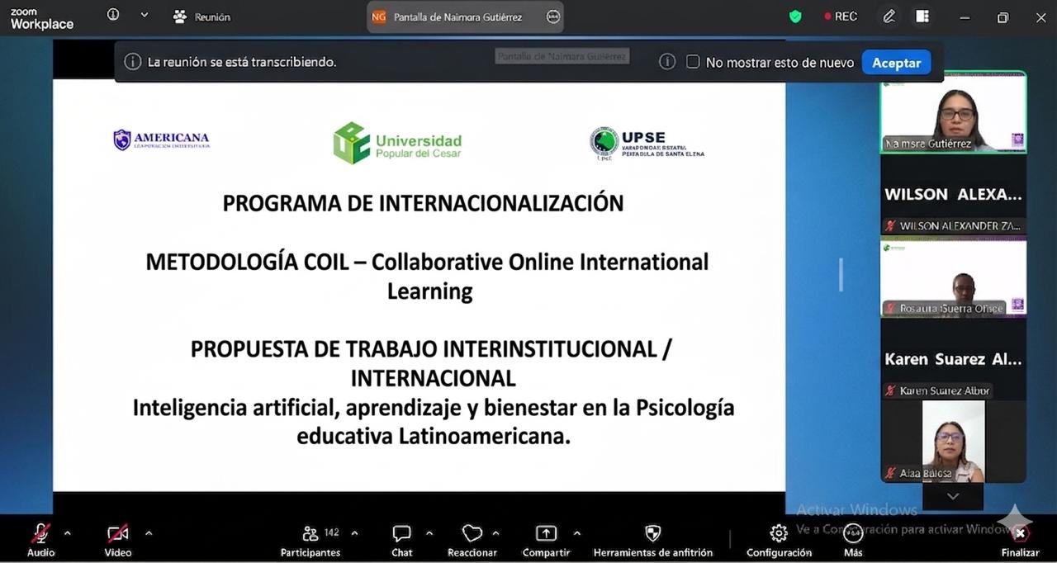Open the Participantes panel
The height and width of the screenshot is (563, 1057).
click(310, 541)
